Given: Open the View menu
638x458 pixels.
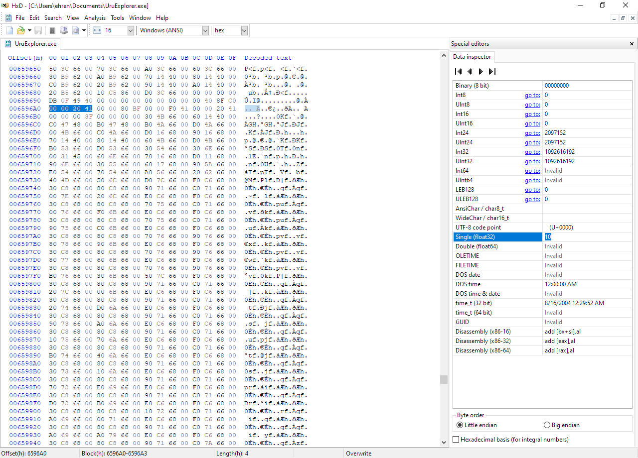Looking at the screenshot, I should click(x=73, y=18).
